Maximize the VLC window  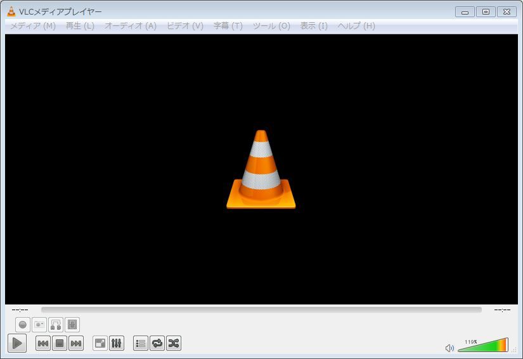(x=486, y=12)
